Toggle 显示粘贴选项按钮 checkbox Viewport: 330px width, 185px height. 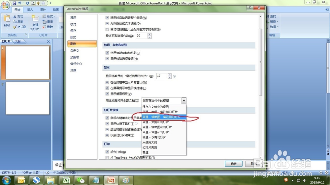point(107,59)
